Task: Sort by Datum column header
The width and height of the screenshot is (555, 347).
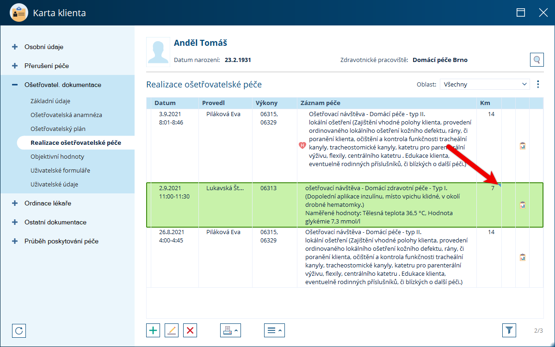Action: (175, 103)
